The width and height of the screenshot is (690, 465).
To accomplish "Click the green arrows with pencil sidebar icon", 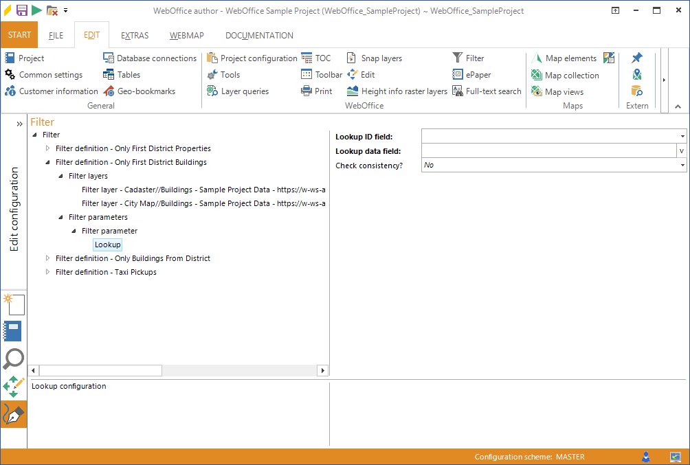I will (x=13, y=387).
